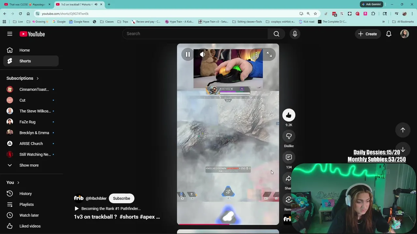Screen dimensions: 417x234
Task: Click the address bar URL
Action: (x=65, y=14)
